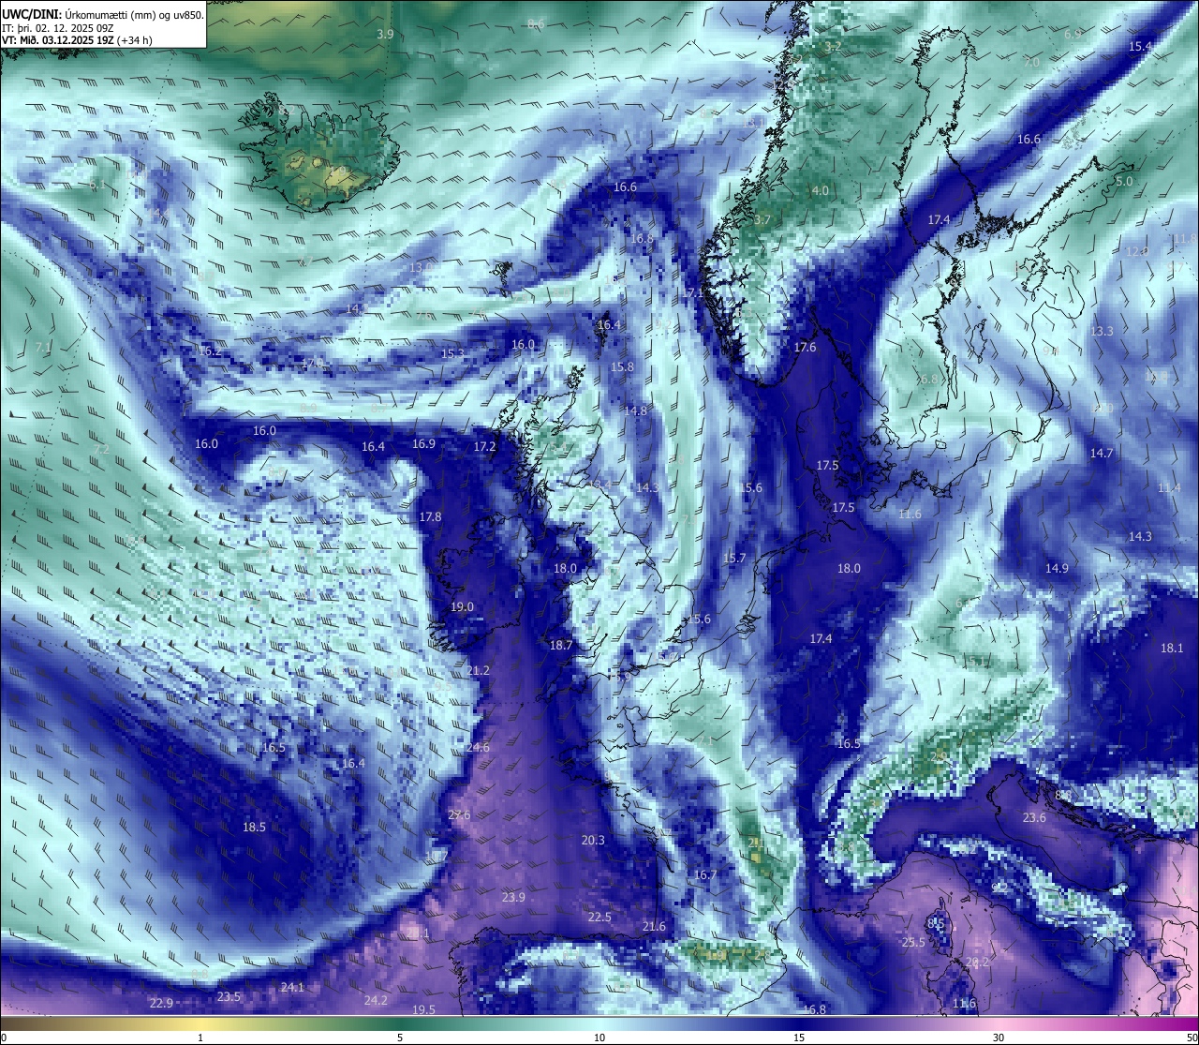The image size is (1199, 1045).
Task: Click the 23.5 value label on the map
Action: [229, 997]
